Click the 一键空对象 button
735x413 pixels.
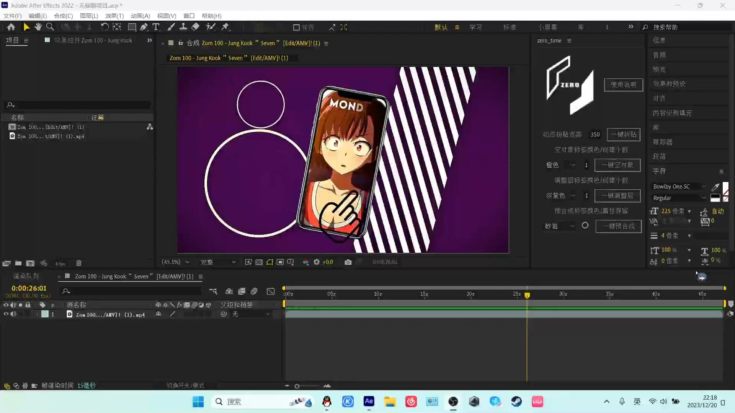pos(617,165)
